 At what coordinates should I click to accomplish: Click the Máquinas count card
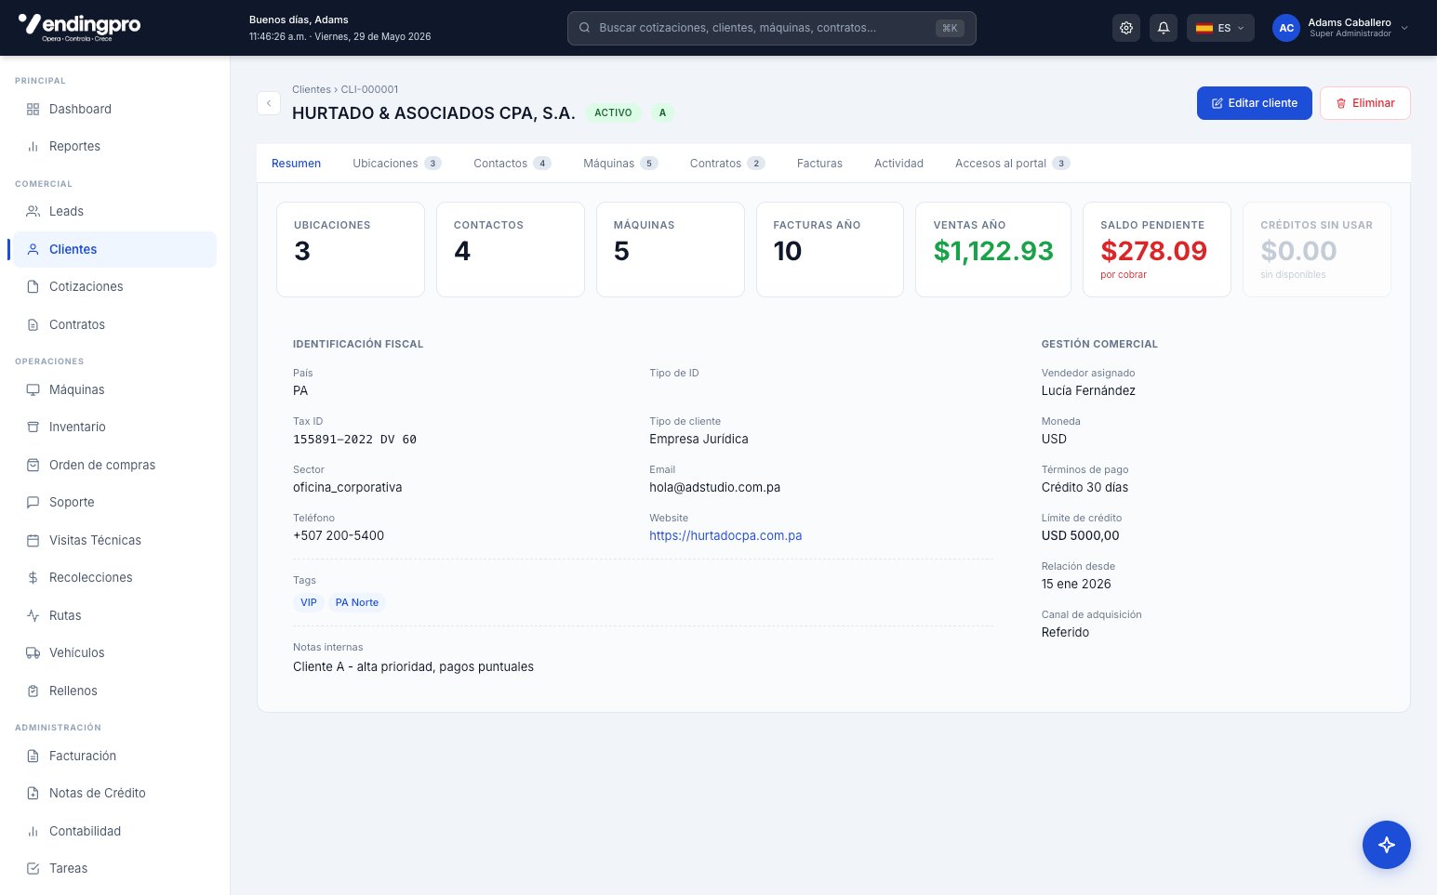[x=671, y=250]
